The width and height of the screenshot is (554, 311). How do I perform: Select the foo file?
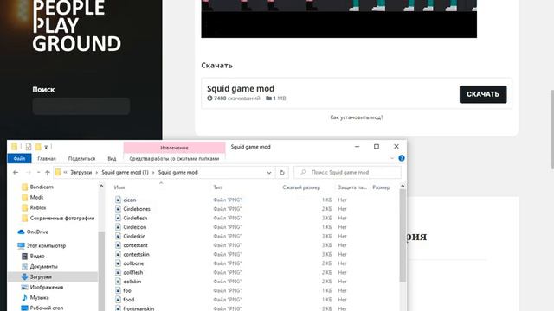(127, 291)
